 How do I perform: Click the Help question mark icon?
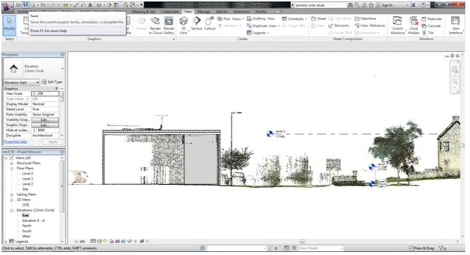coord(423,5)
